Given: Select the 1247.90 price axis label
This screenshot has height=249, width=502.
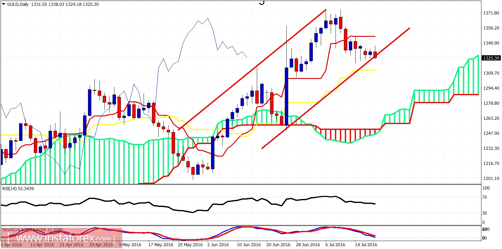Looking at the screenshot, I should tap(491, 133).
